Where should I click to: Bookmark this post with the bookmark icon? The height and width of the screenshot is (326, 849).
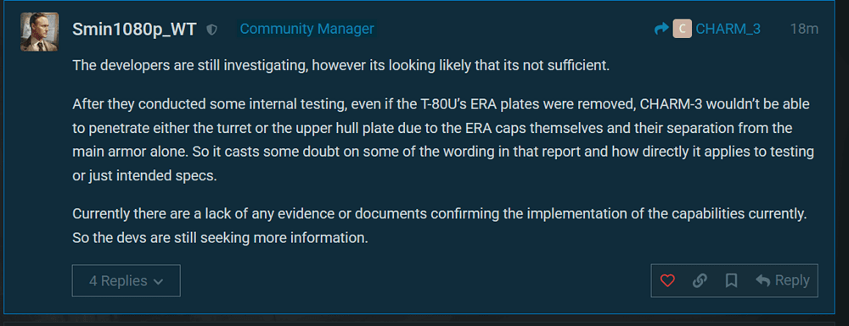click(731, 280)
